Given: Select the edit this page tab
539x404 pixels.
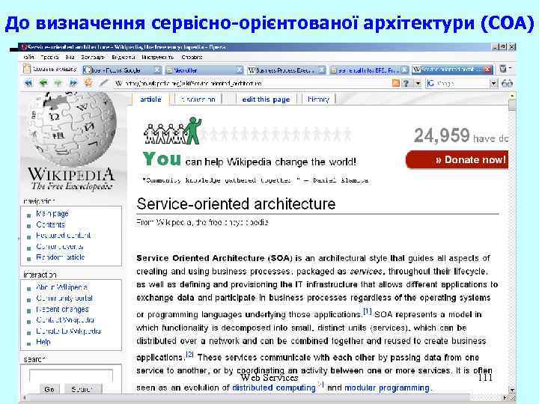Looking at the screenshot, I should pyautogui.click(x=266, y=100).
